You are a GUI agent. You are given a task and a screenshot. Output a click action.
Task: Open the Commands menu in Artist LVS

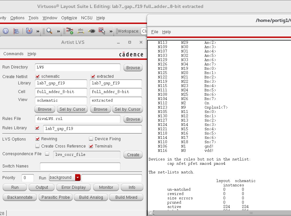13,54
